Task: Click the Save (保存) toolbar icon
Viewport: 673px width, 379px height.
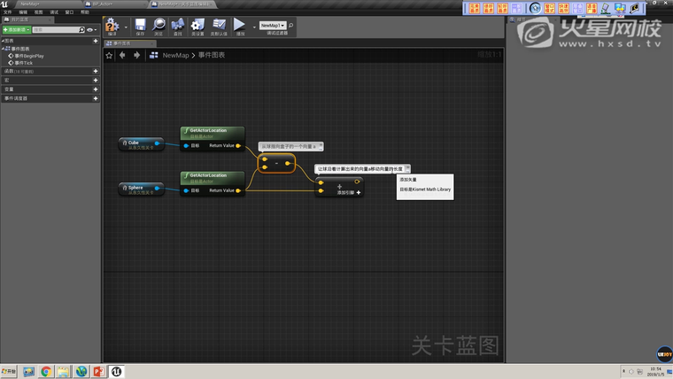Action: [x=139, y=26]
